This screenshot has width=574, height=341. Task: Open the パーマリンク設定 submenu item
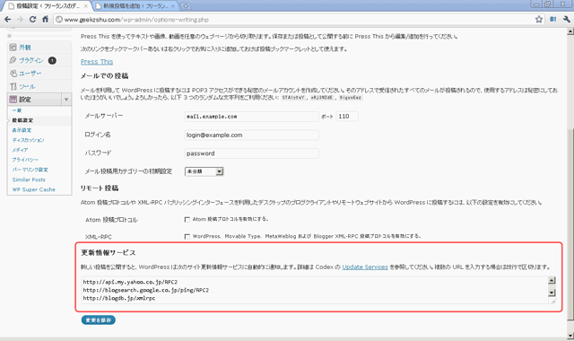(30, 170)
